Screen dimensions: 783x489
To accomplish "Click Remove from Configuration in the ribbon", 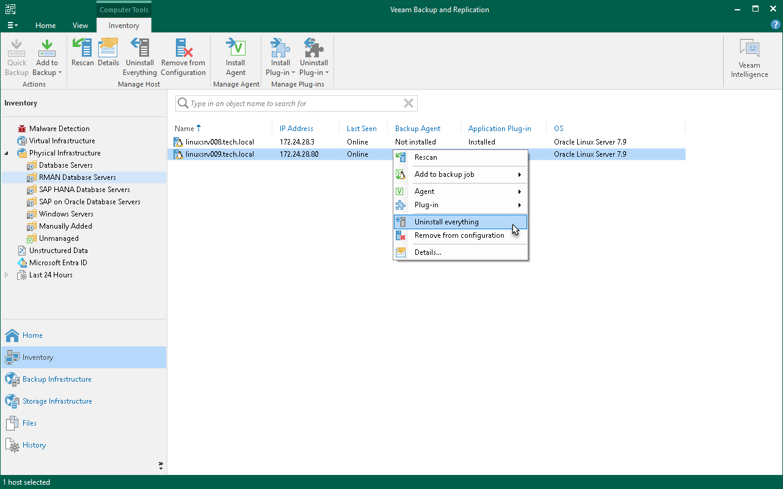I will click(183, 55).
